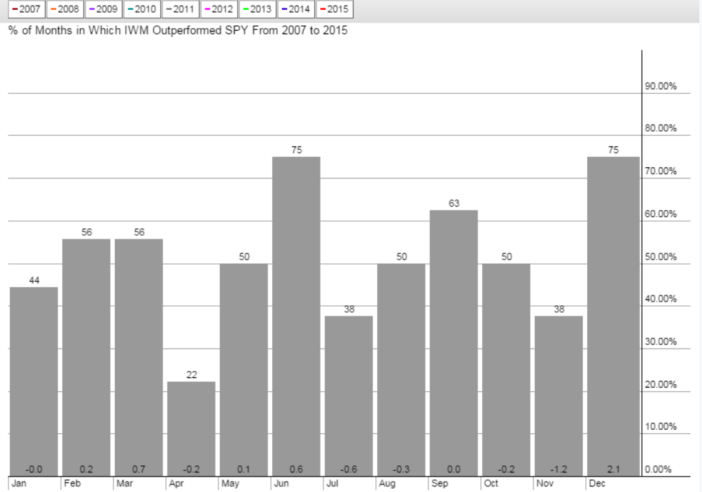Select the June bar showing 75
The width and height of the screenshot is (702, 492).
coord(296,316)
